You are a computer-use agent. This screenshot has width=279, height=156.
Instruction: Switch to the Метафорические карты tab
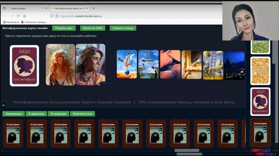pos(70,8)
